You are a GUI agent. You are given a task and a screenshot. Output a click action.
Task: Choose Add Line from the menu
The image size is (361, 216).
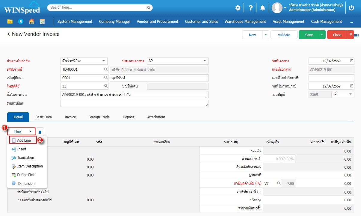click(24, 141)
